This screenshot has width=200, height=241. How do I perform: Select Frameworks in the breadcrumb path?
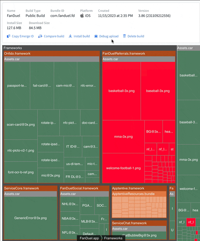click(113, 238)
